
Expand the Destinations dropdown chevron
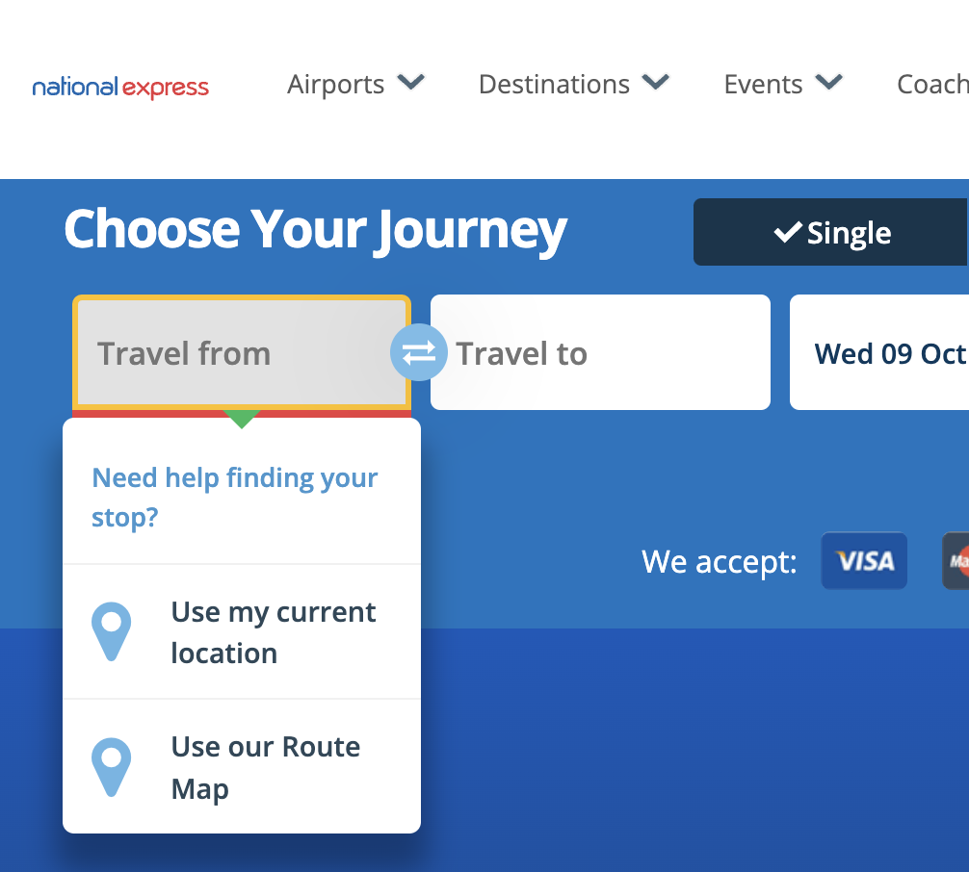point(656,83)
